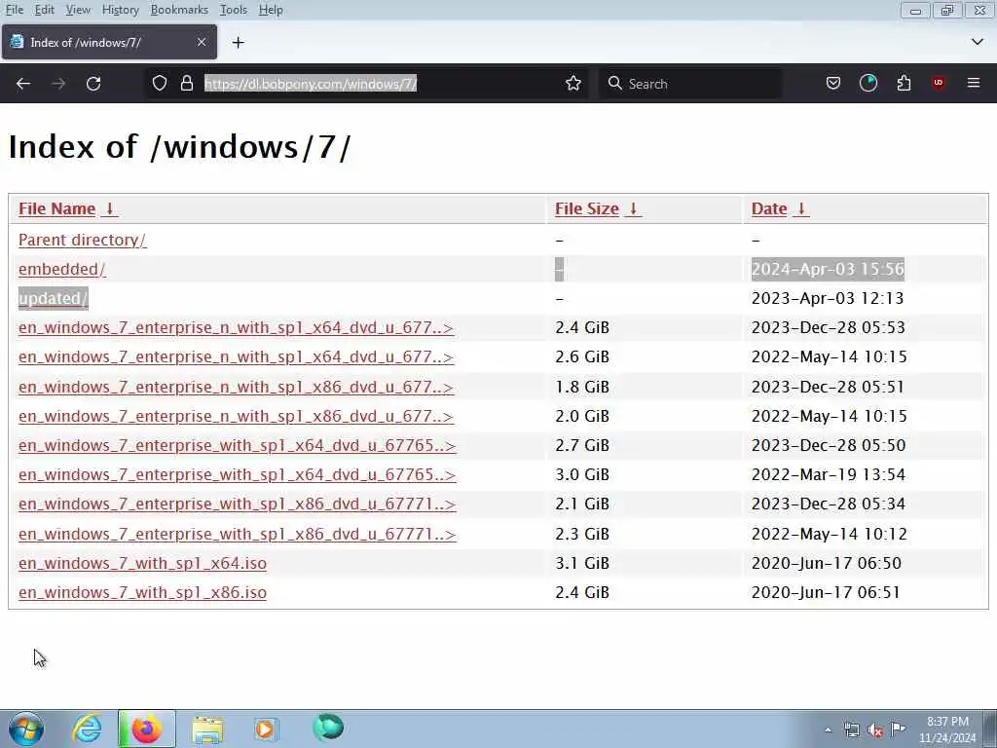Go to Parent directory/
The width and height of the screenshot is (997, 748).
[x=82, y=240]
